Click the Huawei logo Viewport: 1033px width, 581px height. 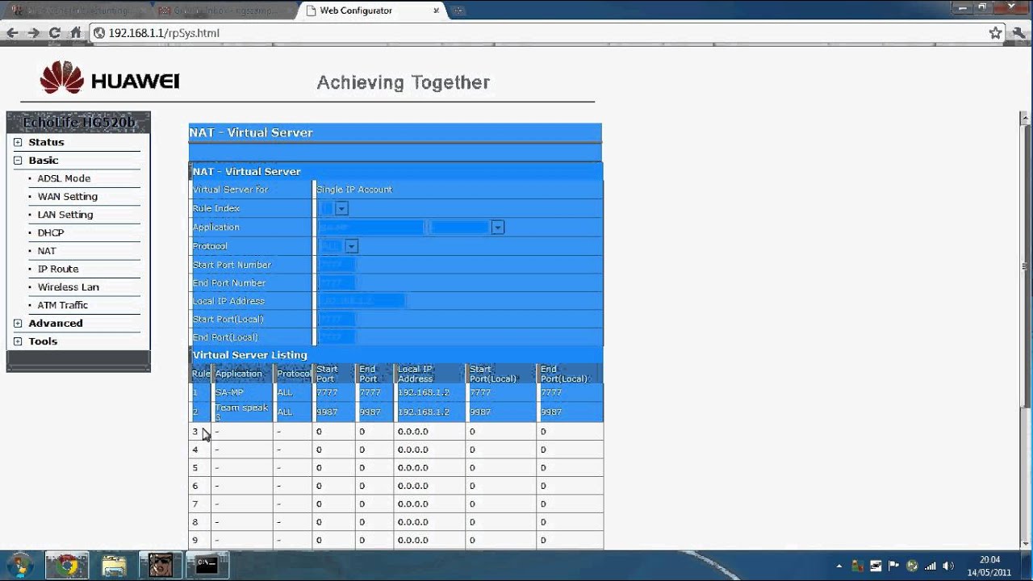tap(110, 79)
